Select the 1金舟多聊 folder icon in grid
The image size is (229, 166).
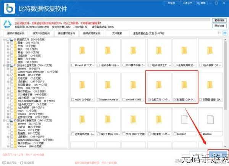108,50
